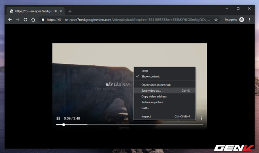Click the video progress bar's position handle
Screen dimensions: 259x153
coord(64,125)
